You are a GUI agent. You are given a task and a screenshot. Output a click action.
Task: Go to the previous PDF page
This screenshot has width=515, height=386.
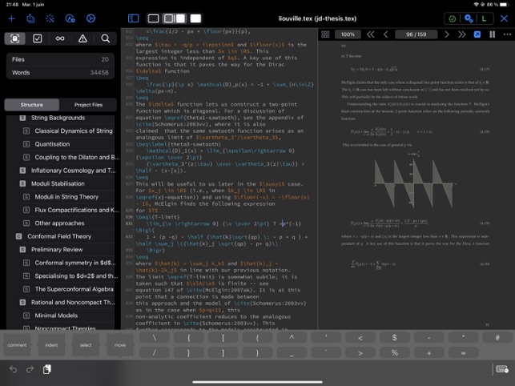(x=386, y=34)
